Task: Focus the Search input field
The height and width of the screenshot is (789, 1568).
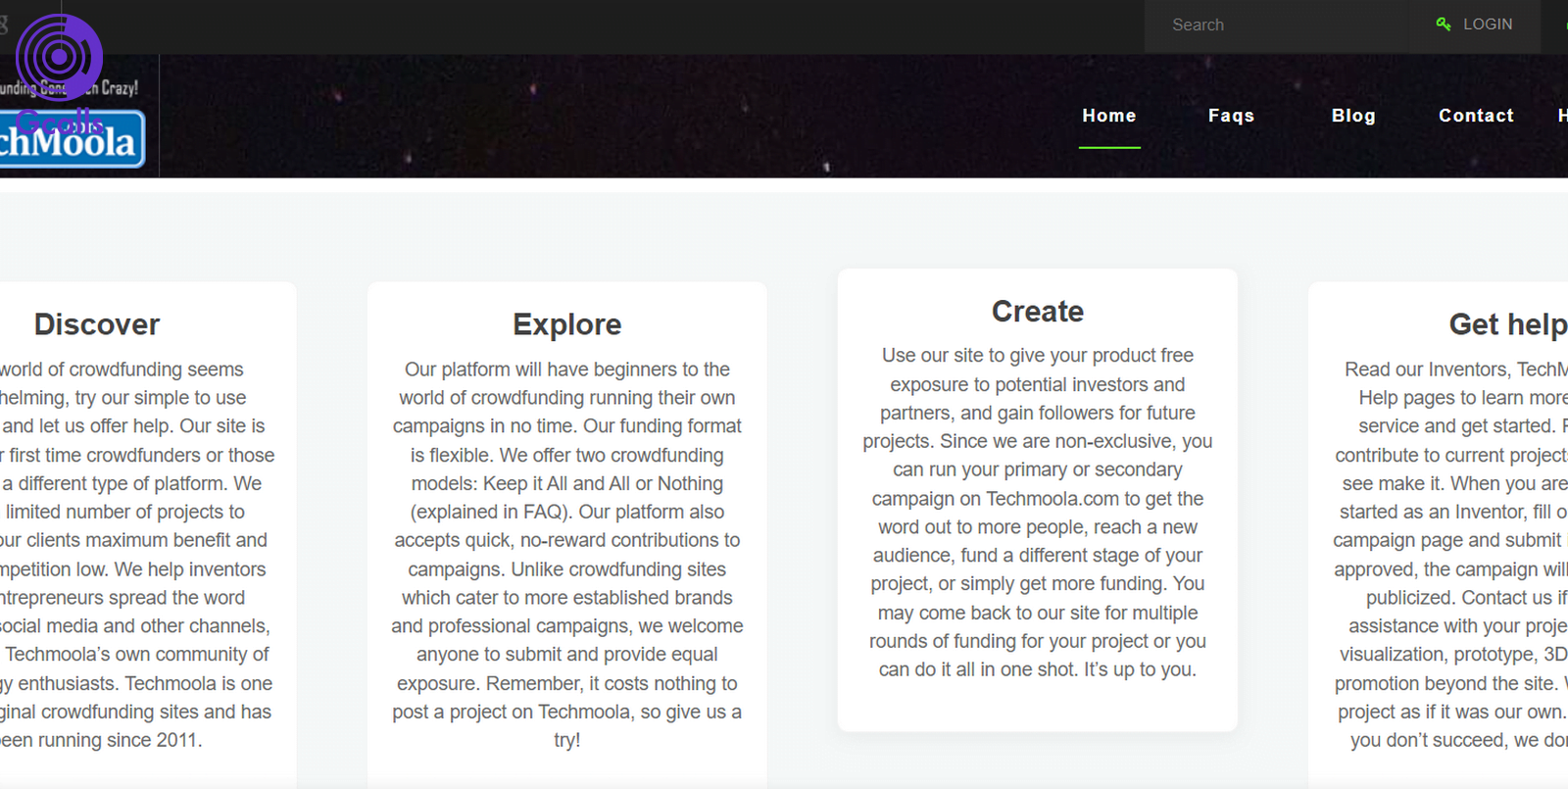Action: click(1274, 25)
